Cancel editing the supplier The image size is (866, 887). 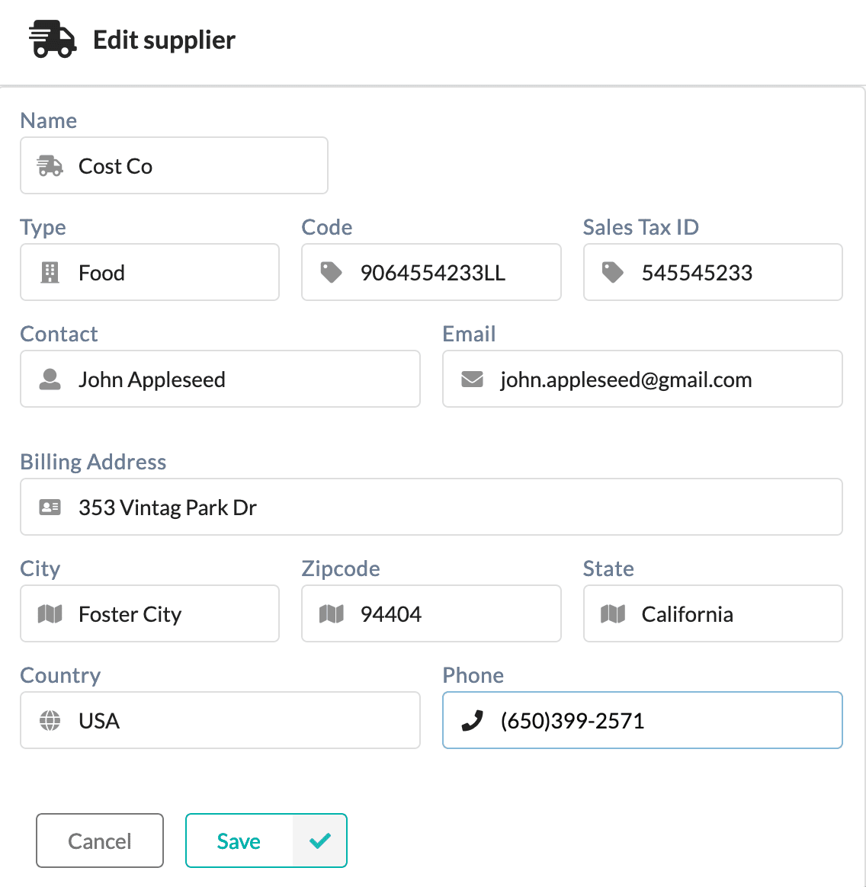pos(100,841)
